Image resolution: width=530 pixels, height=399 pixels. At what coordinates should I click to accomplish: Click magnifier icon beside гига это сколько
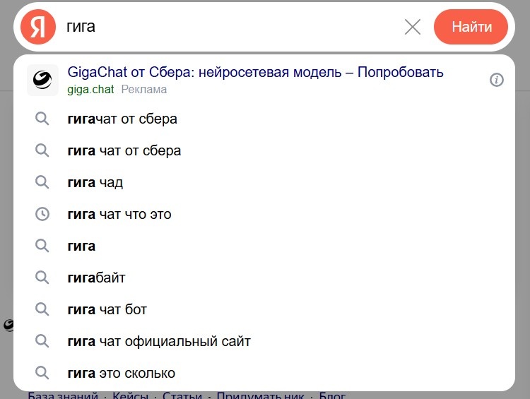[x=42, y=373]
